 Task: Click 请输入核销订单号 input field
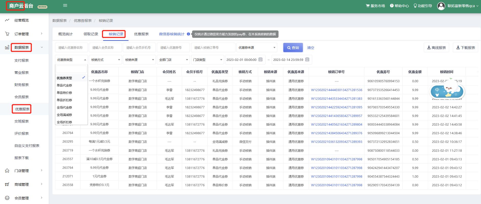pyautogui.click(x=213, y=47)
